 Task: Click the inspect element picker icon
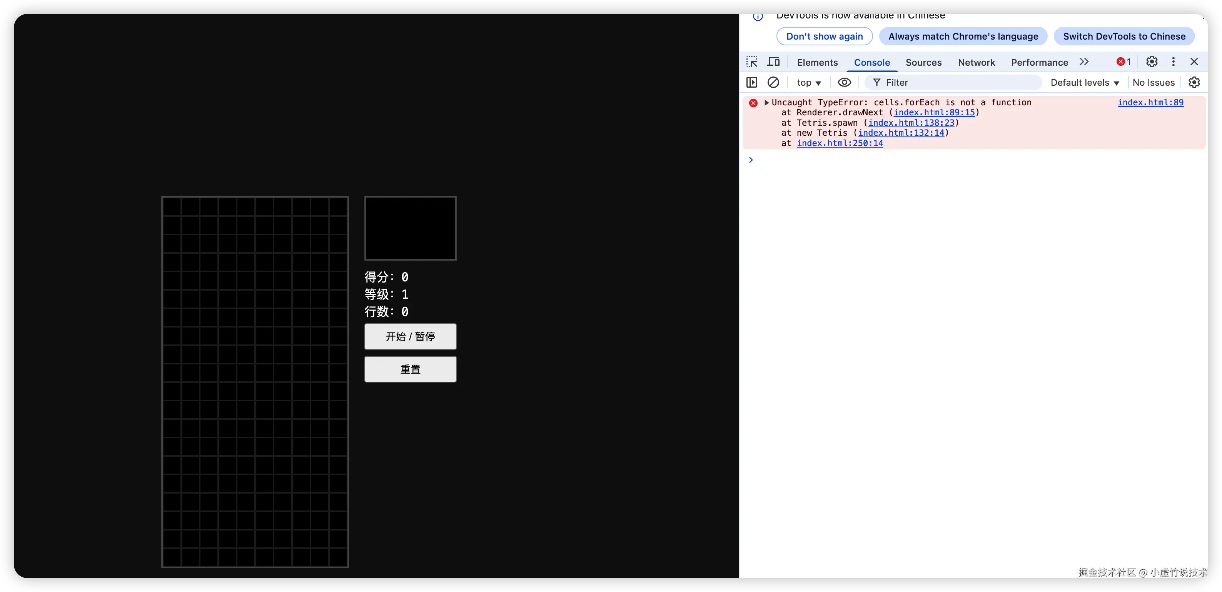(x=752, y=62)
